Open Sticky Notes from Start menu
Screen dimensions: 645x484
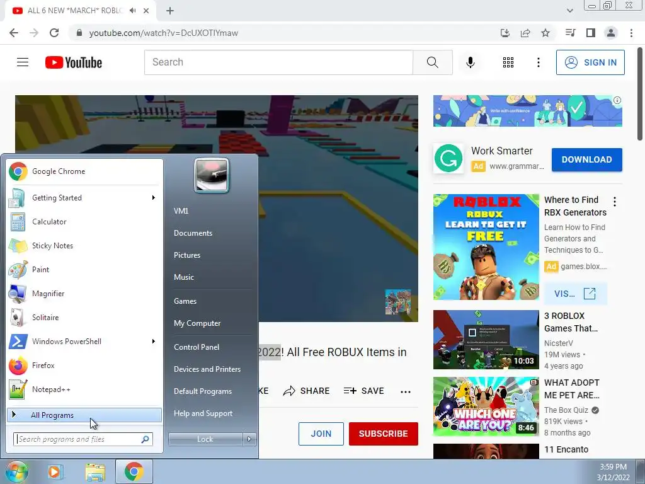84,246
